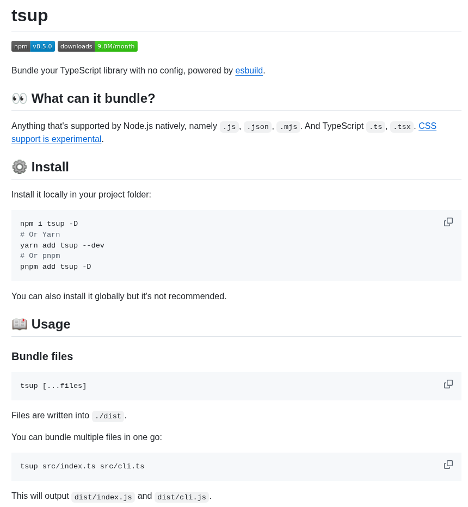Screen dimensions: 468x507
Task: Click the What can it bundle? heading
Action: tap(93, 98)
